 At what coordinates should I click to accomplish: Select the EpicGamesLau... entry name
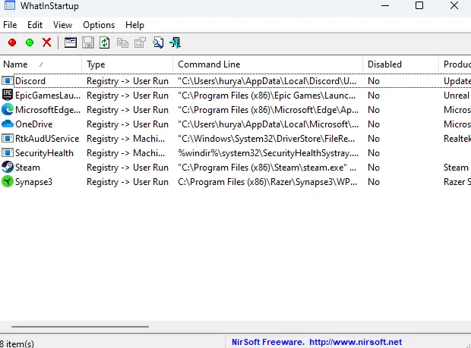[x=48, y=96]
